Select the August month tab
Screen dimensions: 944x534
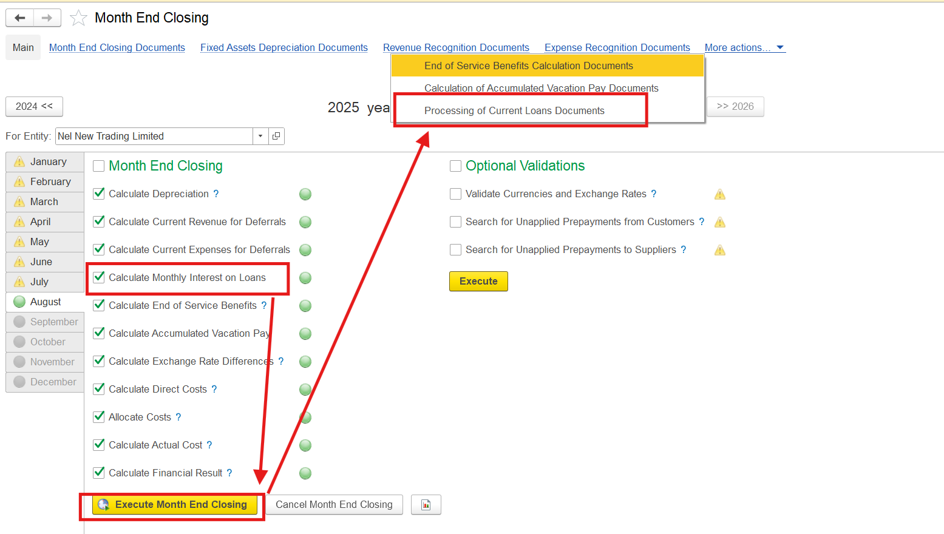tap(46, 302)
